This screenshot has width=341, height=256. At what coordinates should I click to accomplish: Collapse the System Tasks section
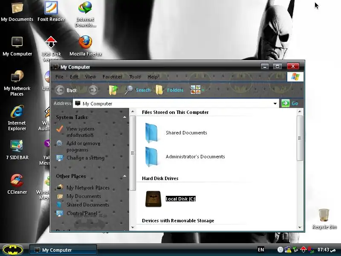click(x=124, y=117)
